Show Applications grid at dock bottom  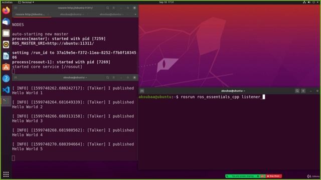6,174
